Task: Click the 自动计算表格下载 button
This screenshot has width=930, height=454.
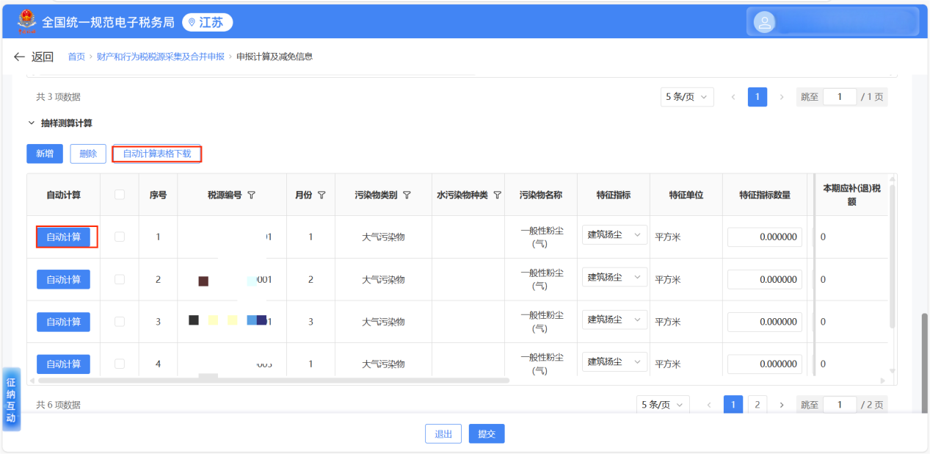Action: point(156,154)
